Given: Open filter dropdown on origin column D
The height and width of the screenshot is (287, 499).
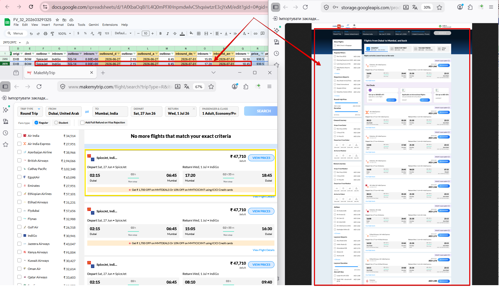Looking at the screenshot, I should (x=21, y=54).
